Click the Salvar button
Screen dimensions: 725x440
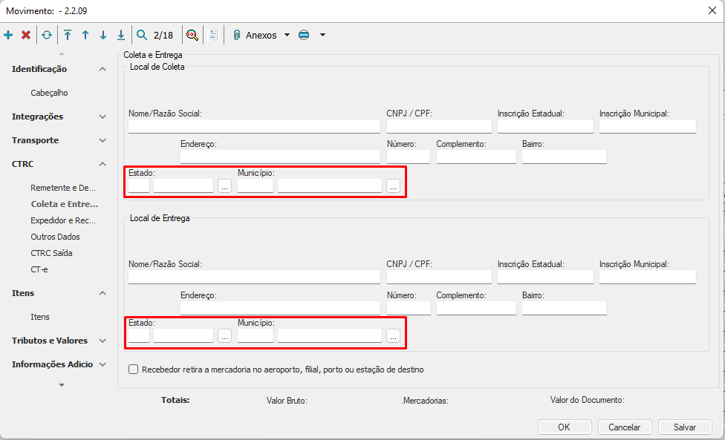684,427
